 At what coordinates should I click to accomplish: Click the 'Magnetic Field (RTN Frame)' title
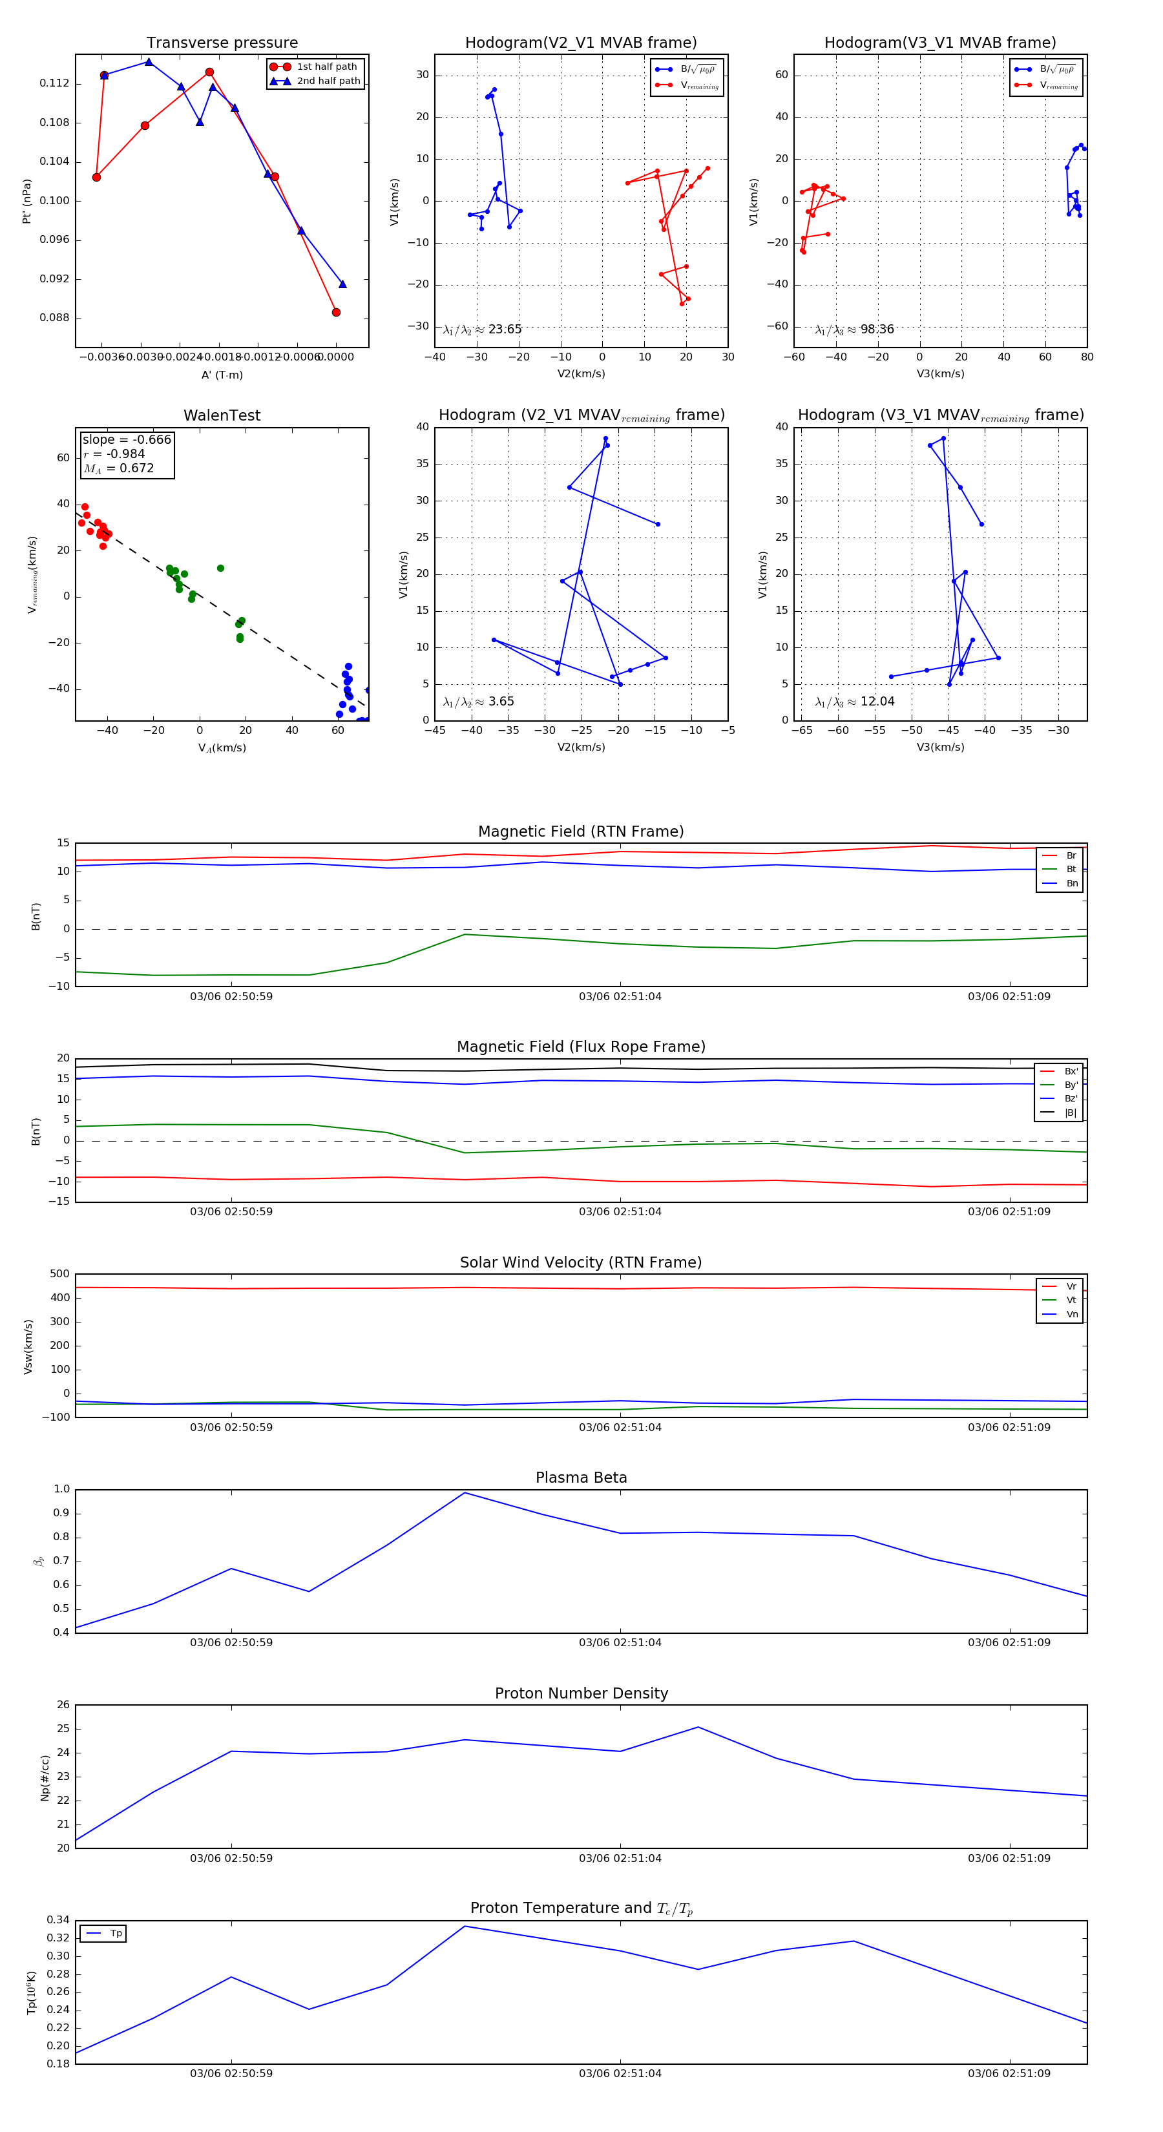point(581,831)
